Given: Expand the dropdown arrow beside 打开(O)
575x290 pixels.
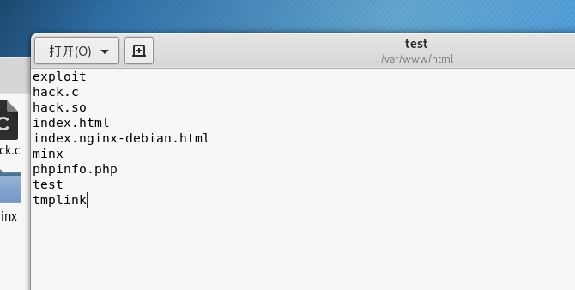Looking at the screenshot, I should [104, 52].
